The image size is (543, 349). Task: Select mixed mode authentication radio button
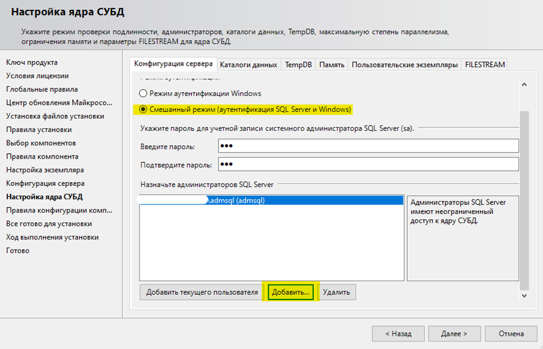pyautogui.click(x=144, y=109)
